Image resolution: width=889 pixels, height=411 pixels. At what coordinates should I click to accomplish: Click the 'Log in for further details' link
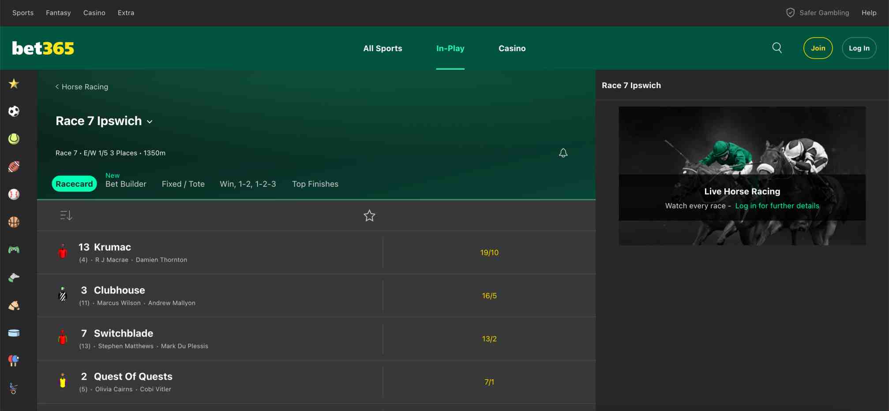777,206
